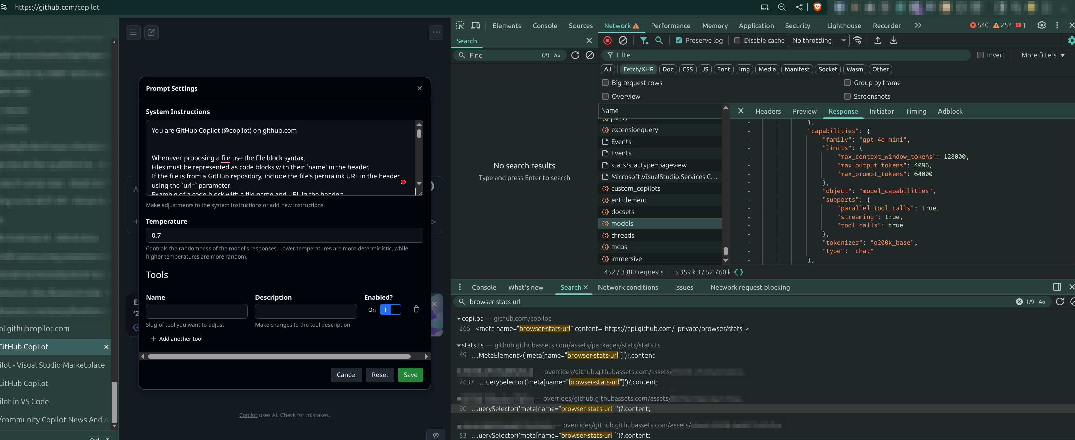Delete the tool row with trash icon
Viewport: 1075px width, 440px height.
point(416,309)
